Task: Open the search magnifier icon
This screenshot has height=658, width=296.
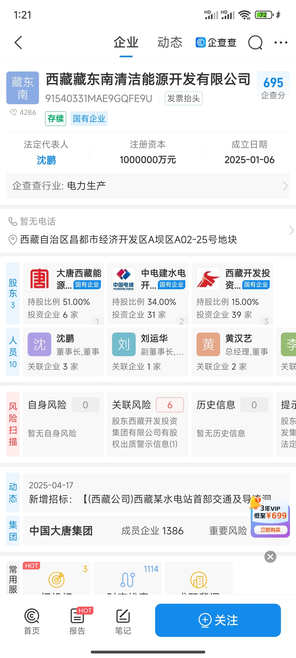Action: point(255,43)
